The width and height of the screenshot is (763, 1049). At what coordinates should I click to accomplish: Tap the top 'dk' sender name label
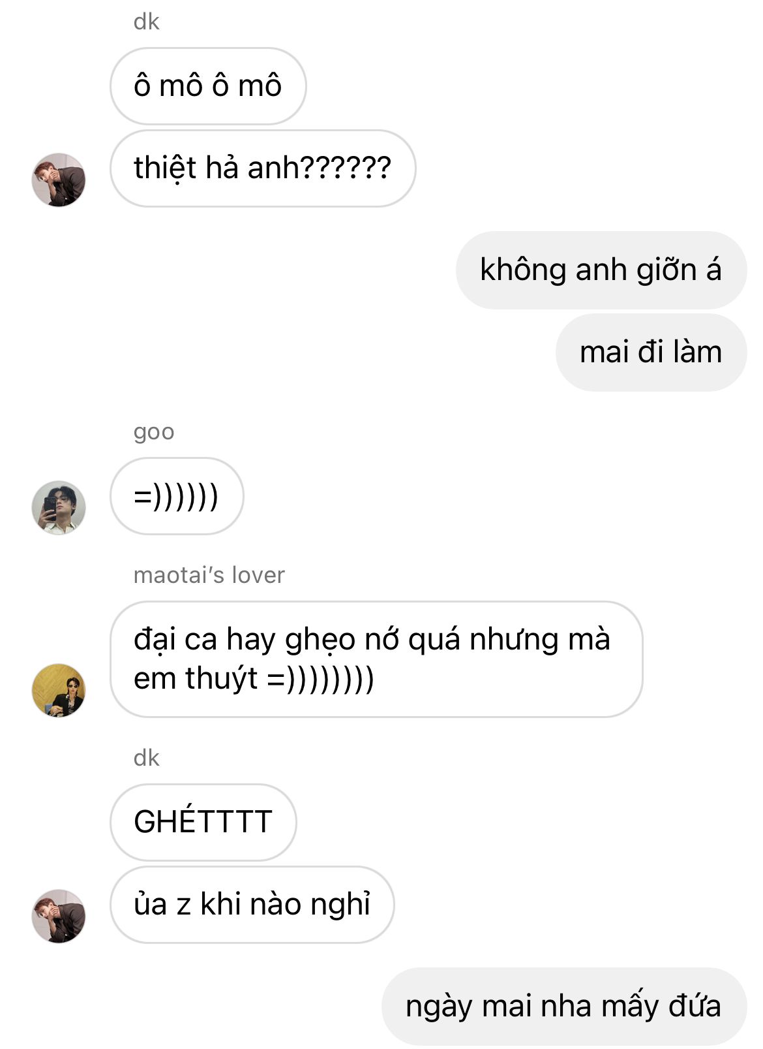pos(146,22)
